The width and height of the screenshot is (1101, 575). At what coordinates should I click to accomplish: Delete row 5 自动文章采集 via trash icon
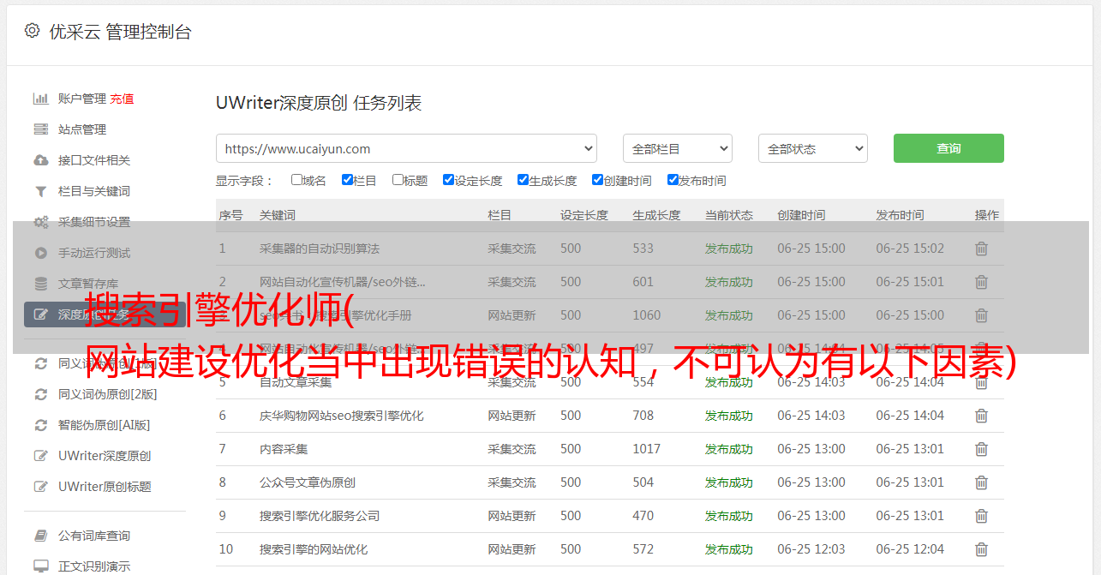(981, 382)
